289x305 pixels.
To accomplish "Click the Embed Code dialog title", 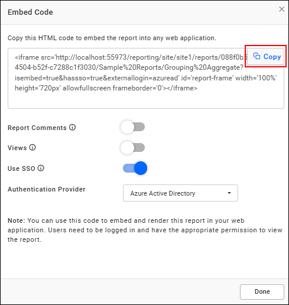I will pos(30,12).
